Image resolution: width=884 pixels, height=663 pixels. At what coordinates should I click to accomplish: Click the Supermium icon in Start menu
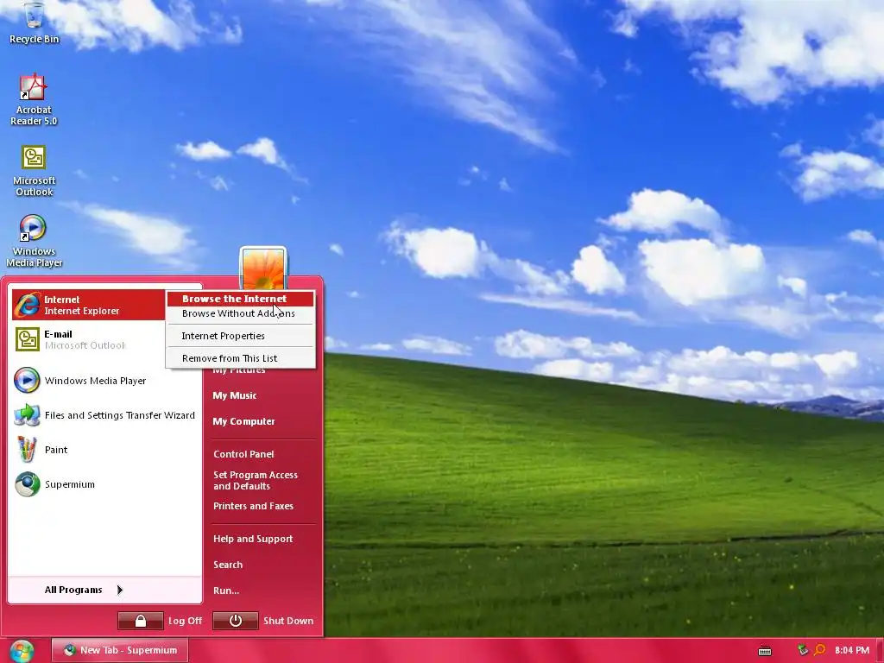pyautogui.click(x=27, y=483)
